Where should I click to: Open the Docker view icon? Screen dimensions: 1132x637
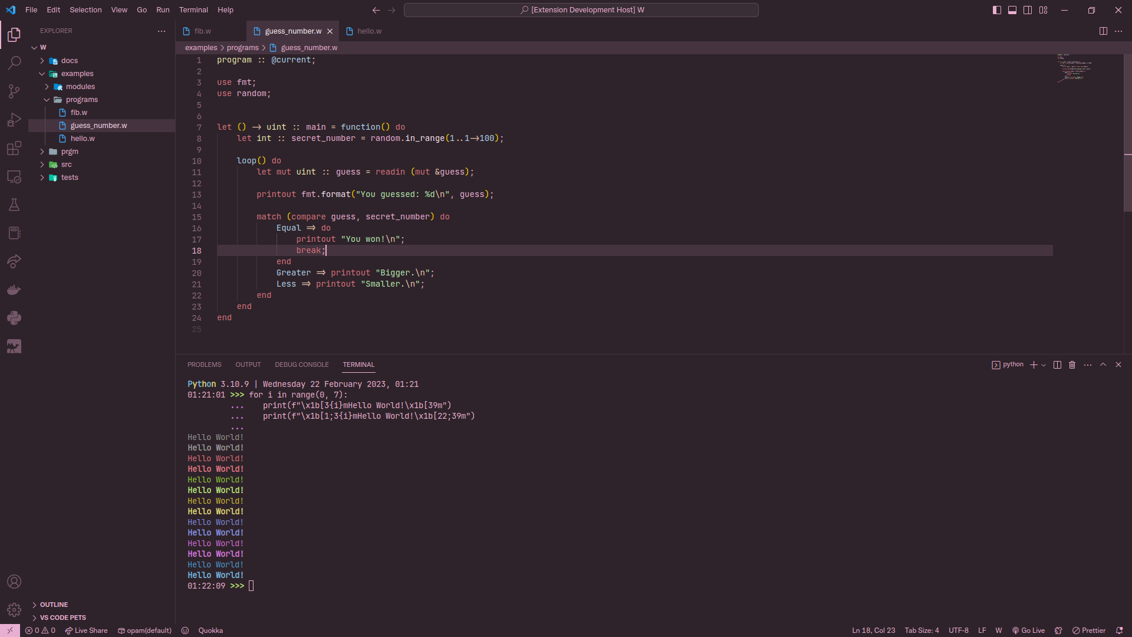pyautogui.click(x=14, y=290)
